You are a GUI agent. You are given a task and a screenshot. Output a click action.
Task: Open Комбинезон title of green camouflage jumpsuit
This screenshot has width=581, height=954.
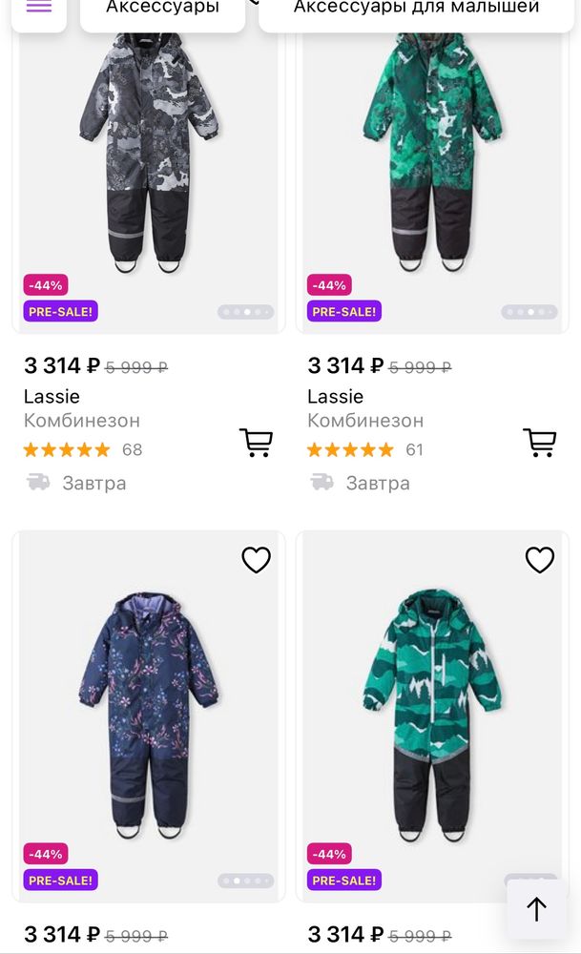click(x=365, y=421)
